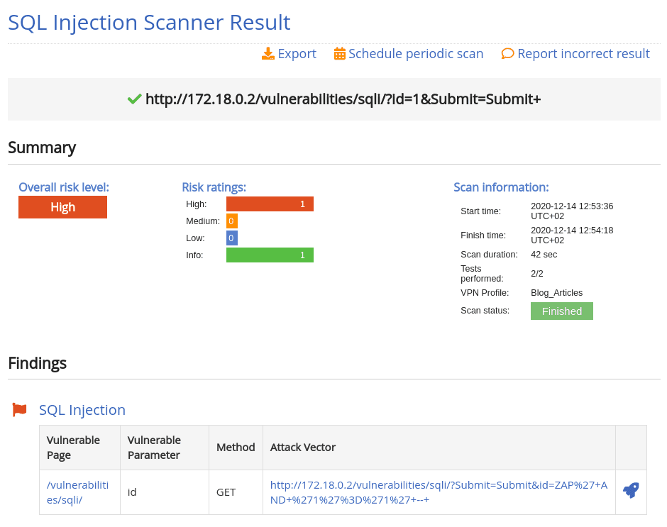Image resolution: width=667 pixels, height=527 pixels.
Task: Open the calendar icon beside Schedule periodic scan
Action: click(339, 53)
